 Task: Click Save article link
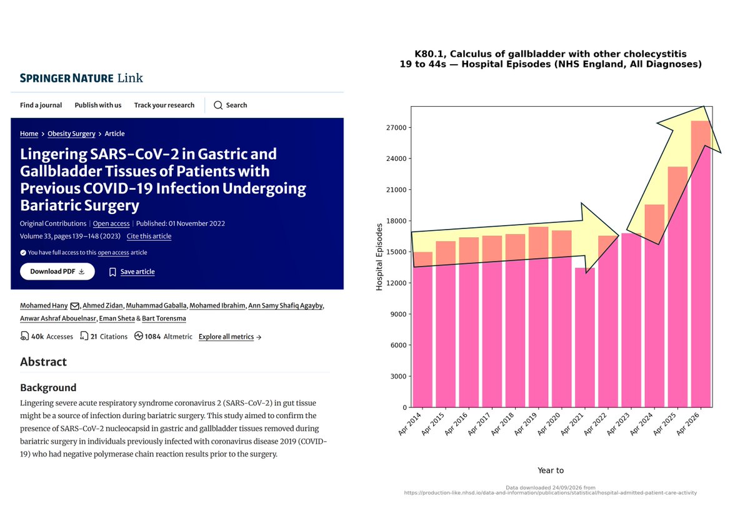[x=137, y=272]
